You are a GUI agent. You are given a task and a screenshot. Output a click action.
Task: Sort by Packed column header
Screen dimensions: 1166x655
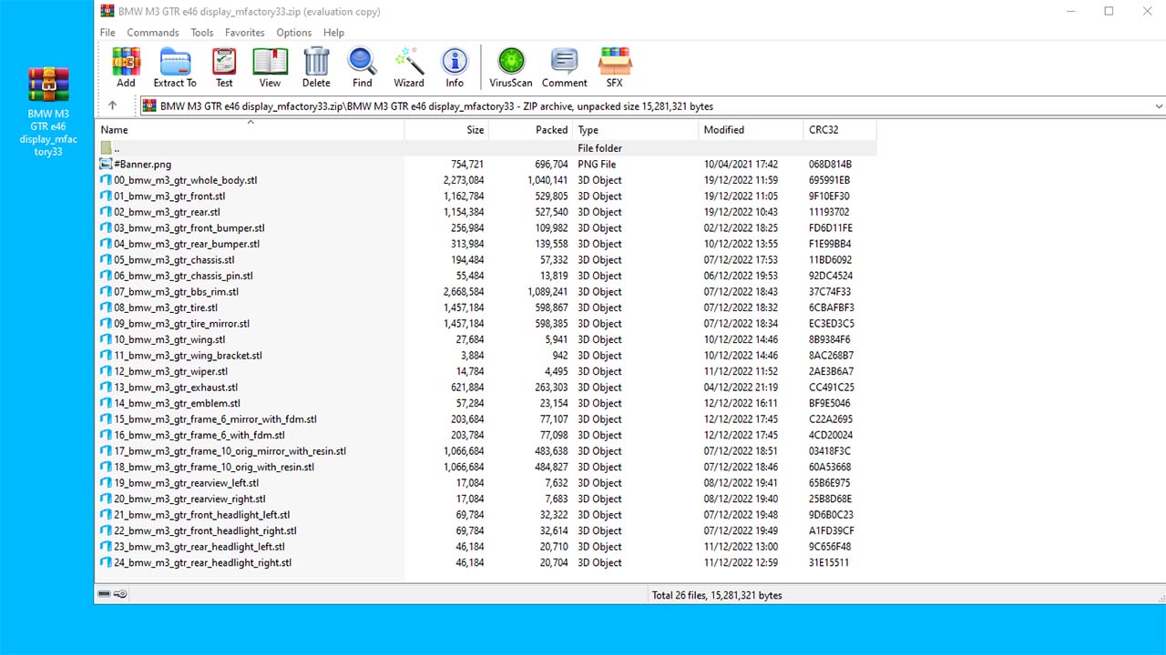531,130
